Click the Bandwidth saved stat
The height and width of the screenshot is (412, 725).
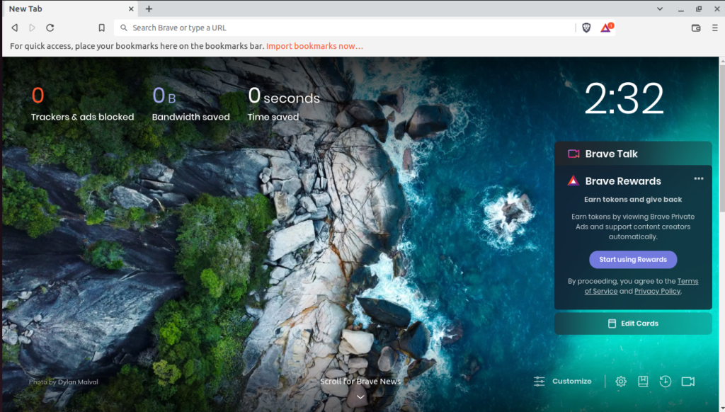(190, 104)
